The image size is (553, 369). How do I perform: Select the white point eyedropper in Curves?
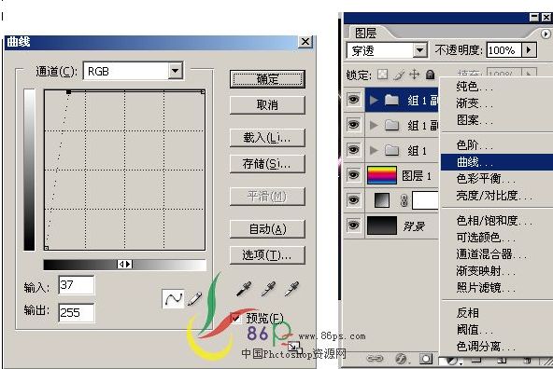(292, 289)
